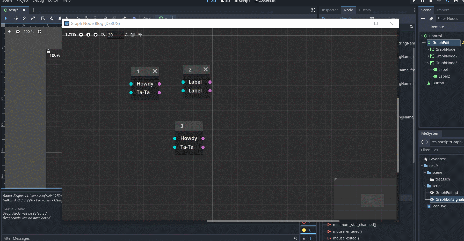Select the Rotate tool in the 2D toolbar
The width and height of the screenshot is (464, 241).
pyautogui.click(x=24, y=18)
